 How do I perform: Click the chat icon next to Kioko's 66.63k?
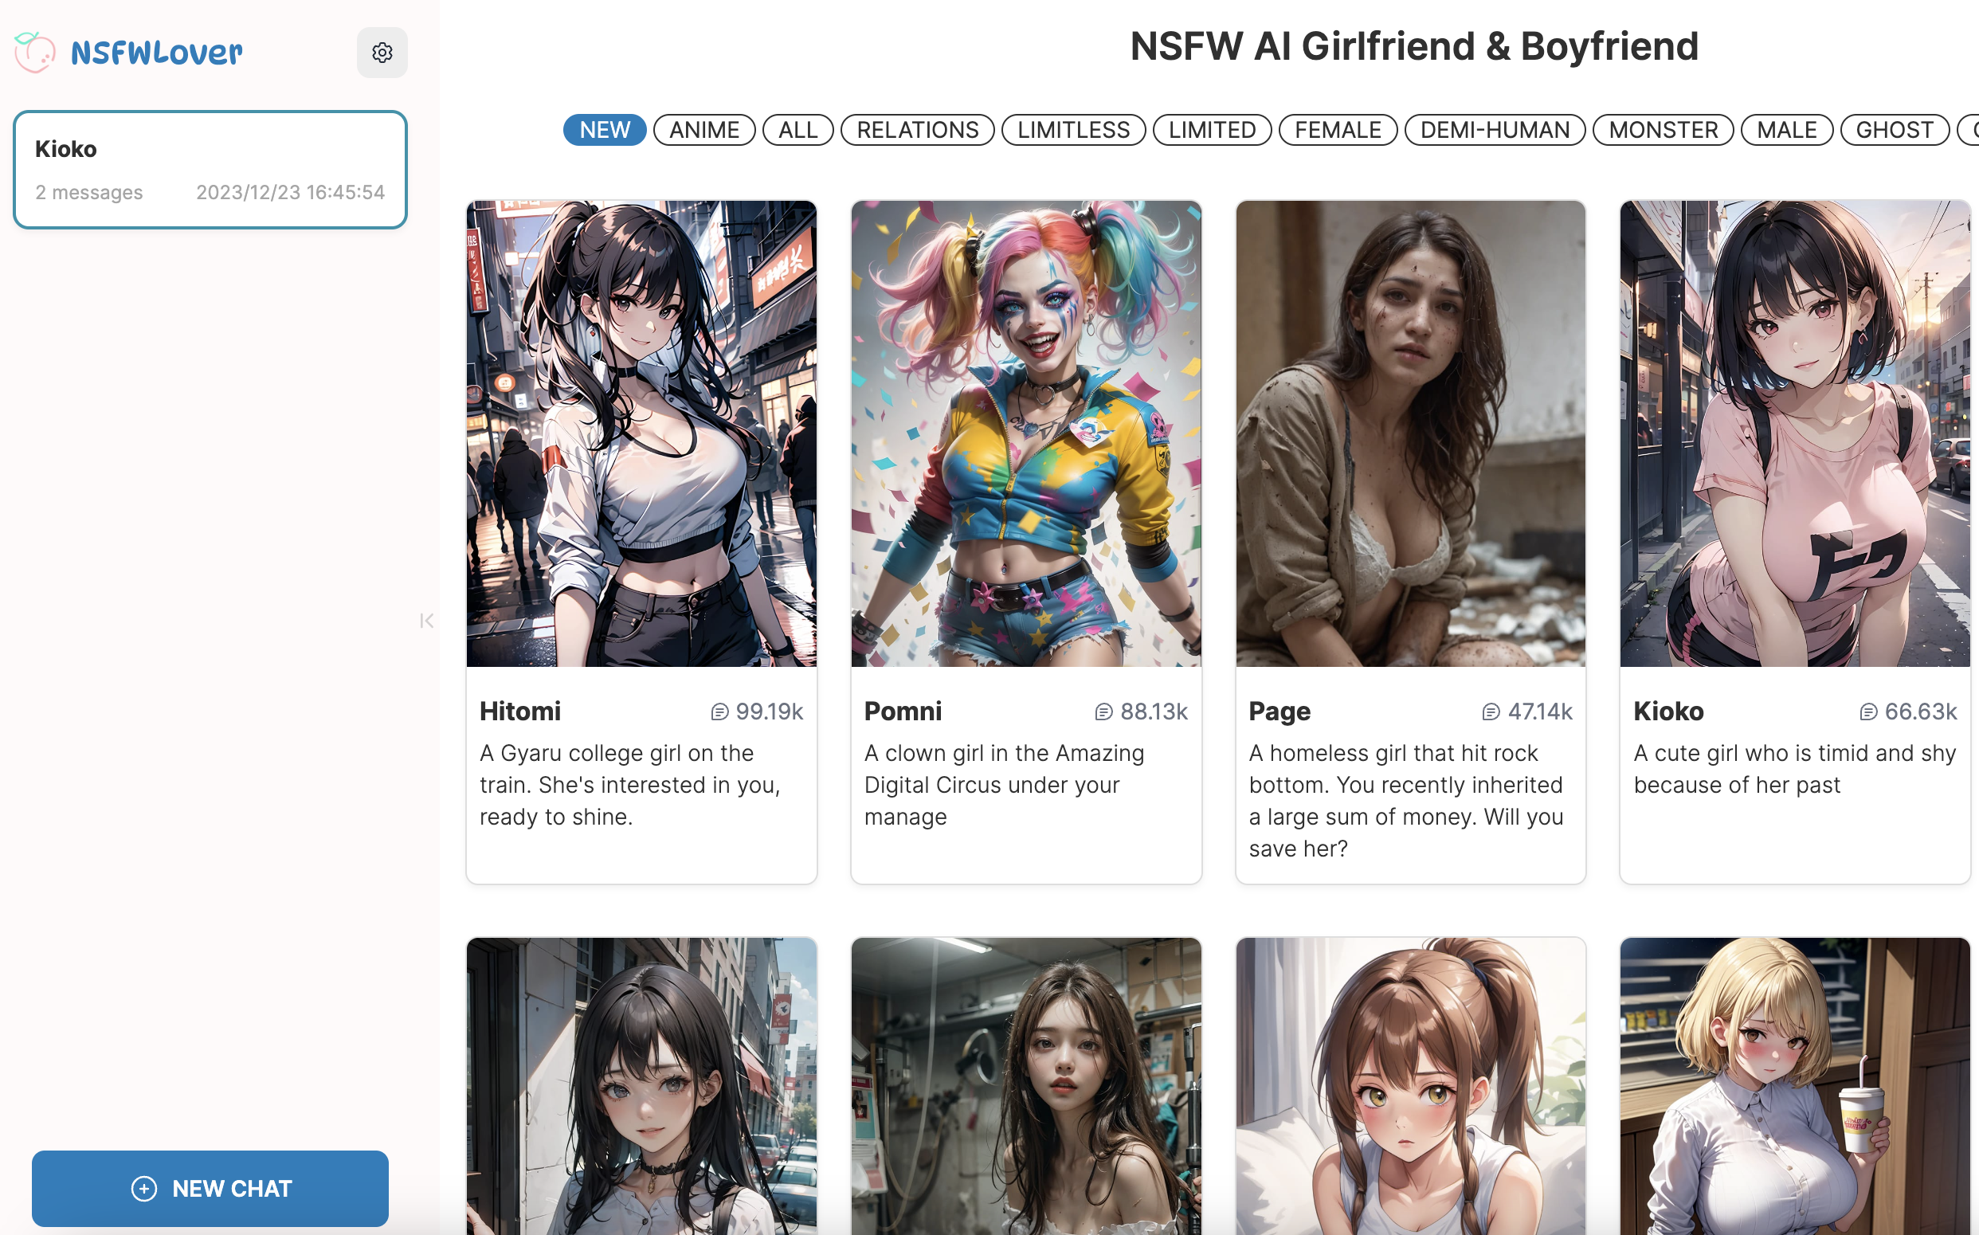pos(1869,711)
